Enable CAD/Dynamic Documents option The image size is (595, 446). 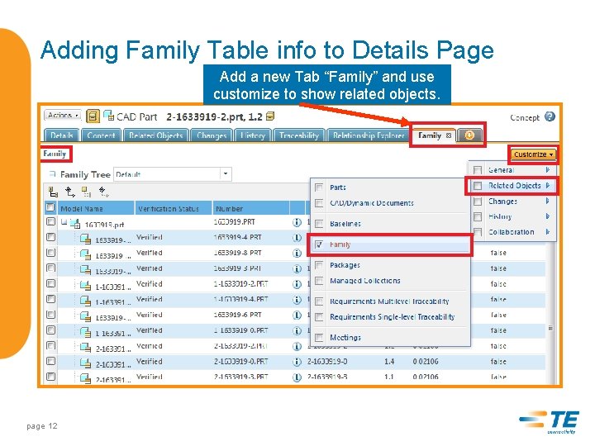click(x=319, y=203)
